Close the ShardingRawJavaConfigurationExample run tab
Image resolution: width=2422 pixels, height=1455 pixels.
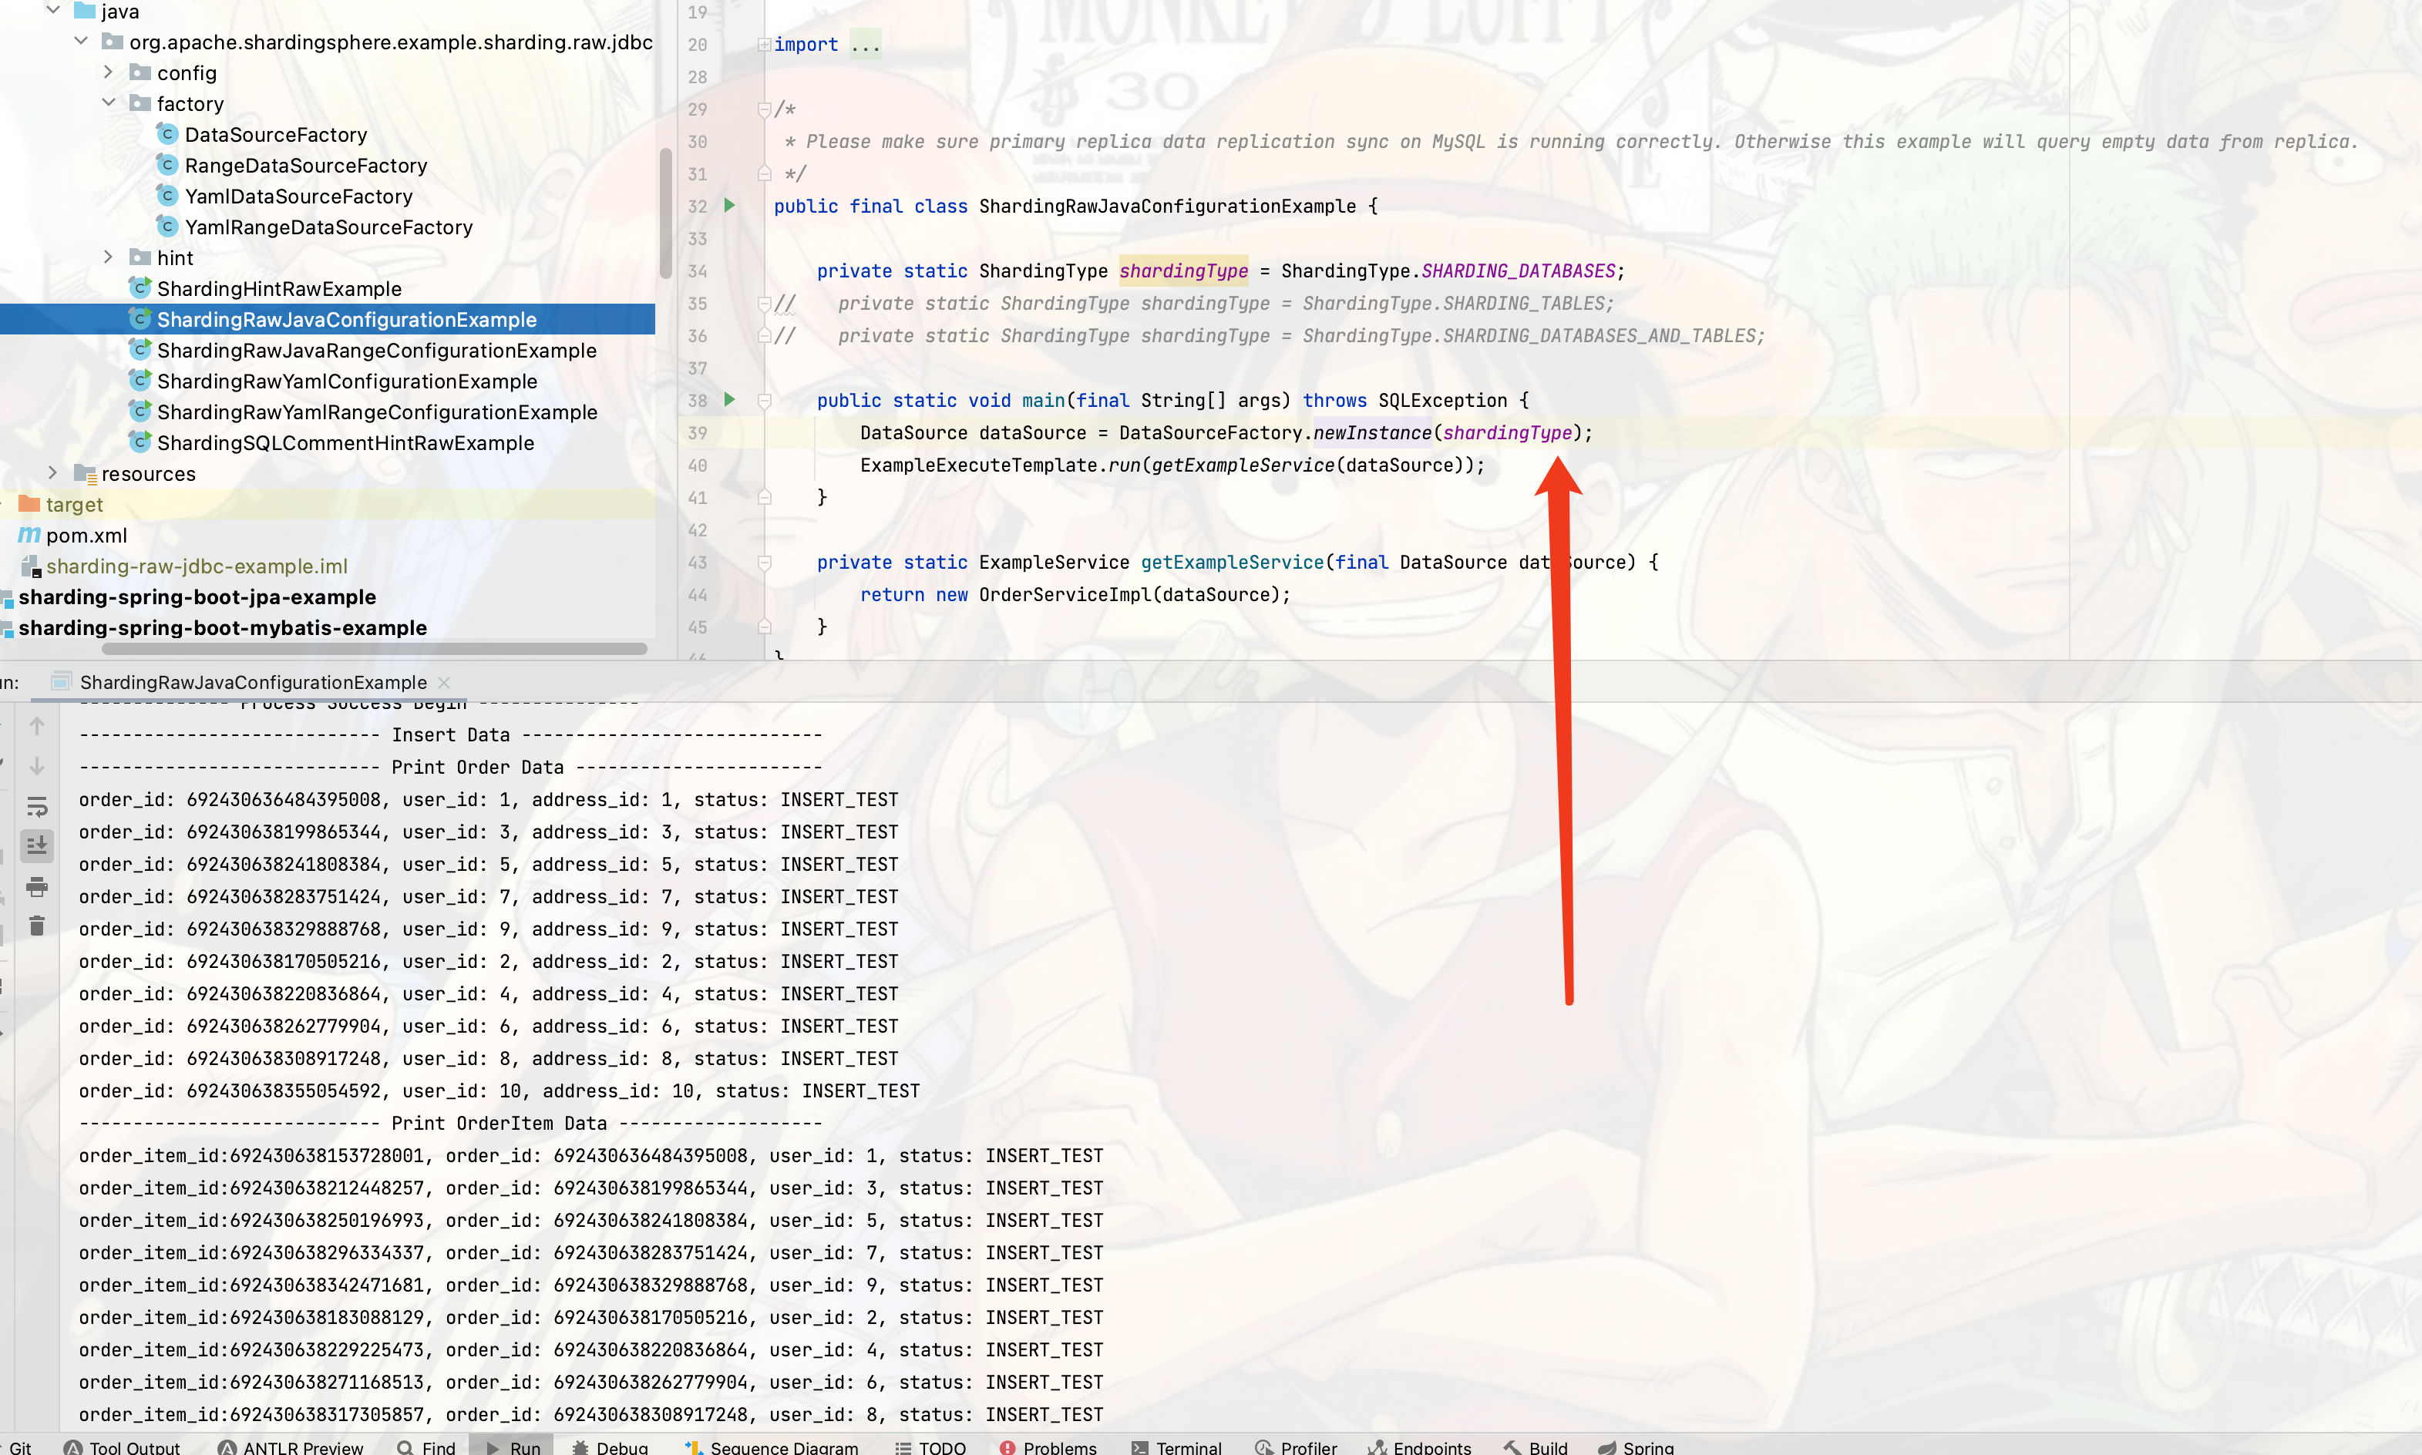[444, 682]
